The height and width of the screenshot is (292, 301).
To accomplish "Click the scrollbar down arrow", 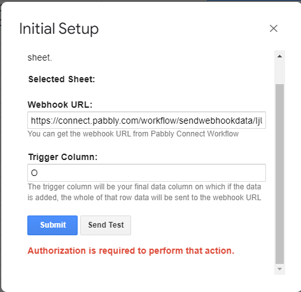I will click(x=279, y=269).
